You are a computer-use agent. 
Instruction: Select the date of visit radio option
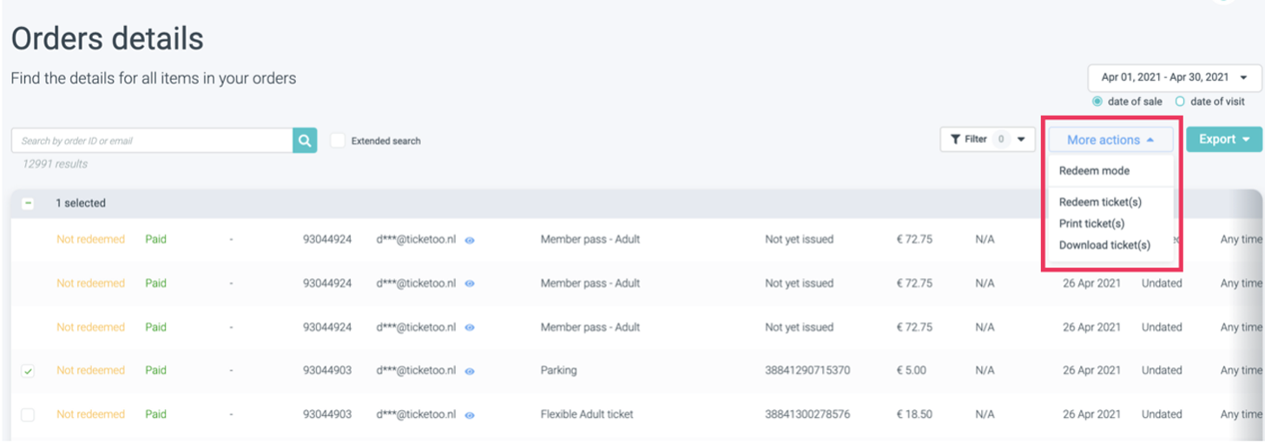(x=1180, y=102)
